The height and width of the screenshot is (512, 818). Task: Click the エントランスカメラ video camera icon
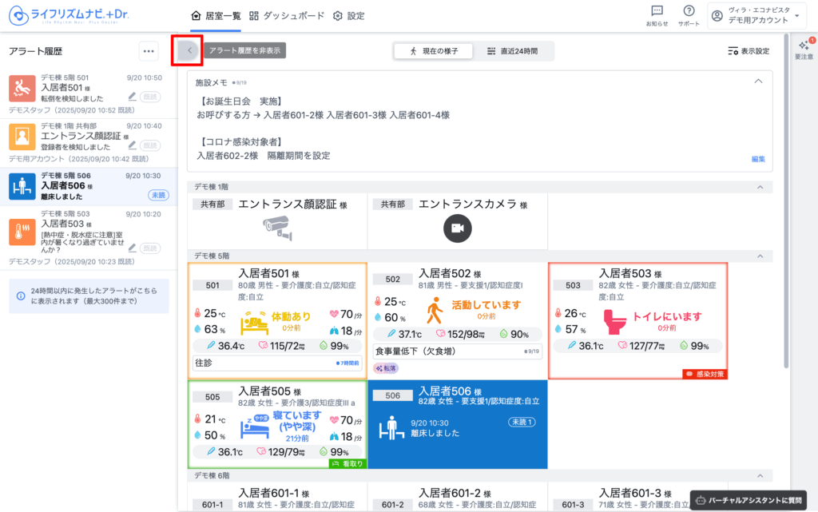point(458,228)
